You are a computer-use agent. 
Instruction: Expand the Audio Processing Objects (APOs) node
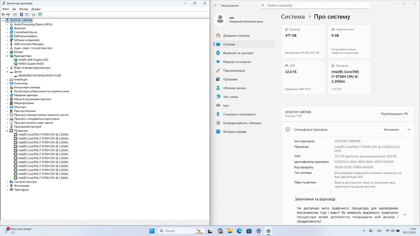click(7, 24)
